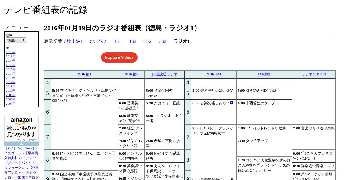Click the 6:00 基礎英1 program cell

point(131,106)
